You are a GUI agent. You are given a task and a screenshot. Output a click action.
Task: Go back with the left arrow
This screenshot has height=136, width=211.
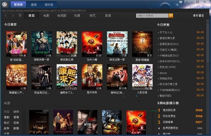(6, 15)
